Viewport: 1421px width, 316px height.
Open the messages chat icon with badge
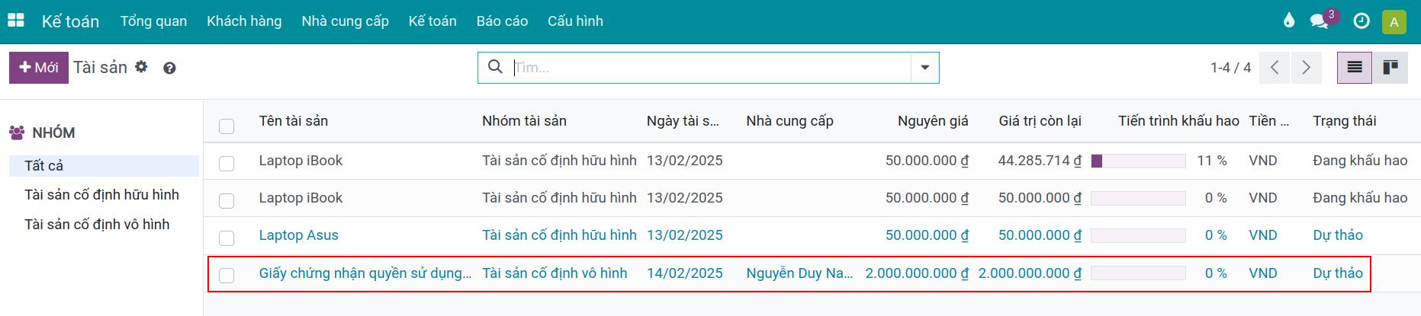coord(1323,20)
